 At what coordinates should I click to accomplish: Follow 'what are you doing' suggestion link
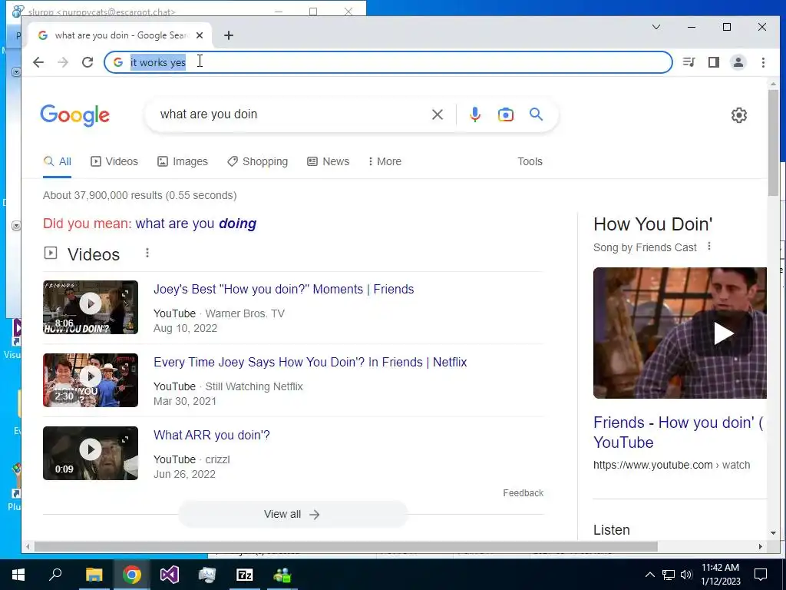[196, 224]
